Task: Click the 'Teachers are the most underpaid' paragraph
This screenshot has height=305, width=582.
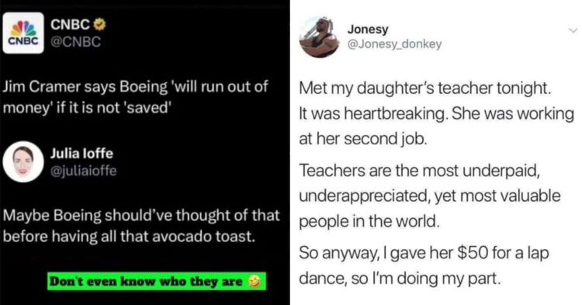Action: 430,196
